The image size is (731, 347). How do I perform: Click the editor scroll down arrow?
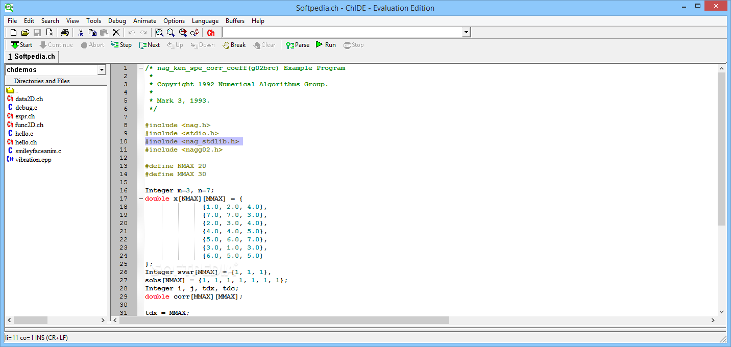[721, 311]
